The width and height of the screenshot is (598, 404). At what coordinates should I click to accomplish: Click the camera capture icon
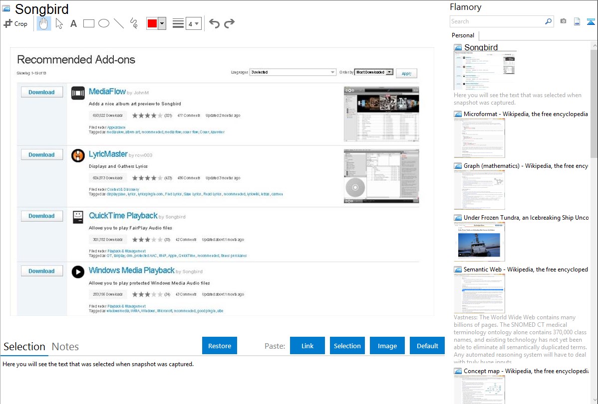(563, 21)
